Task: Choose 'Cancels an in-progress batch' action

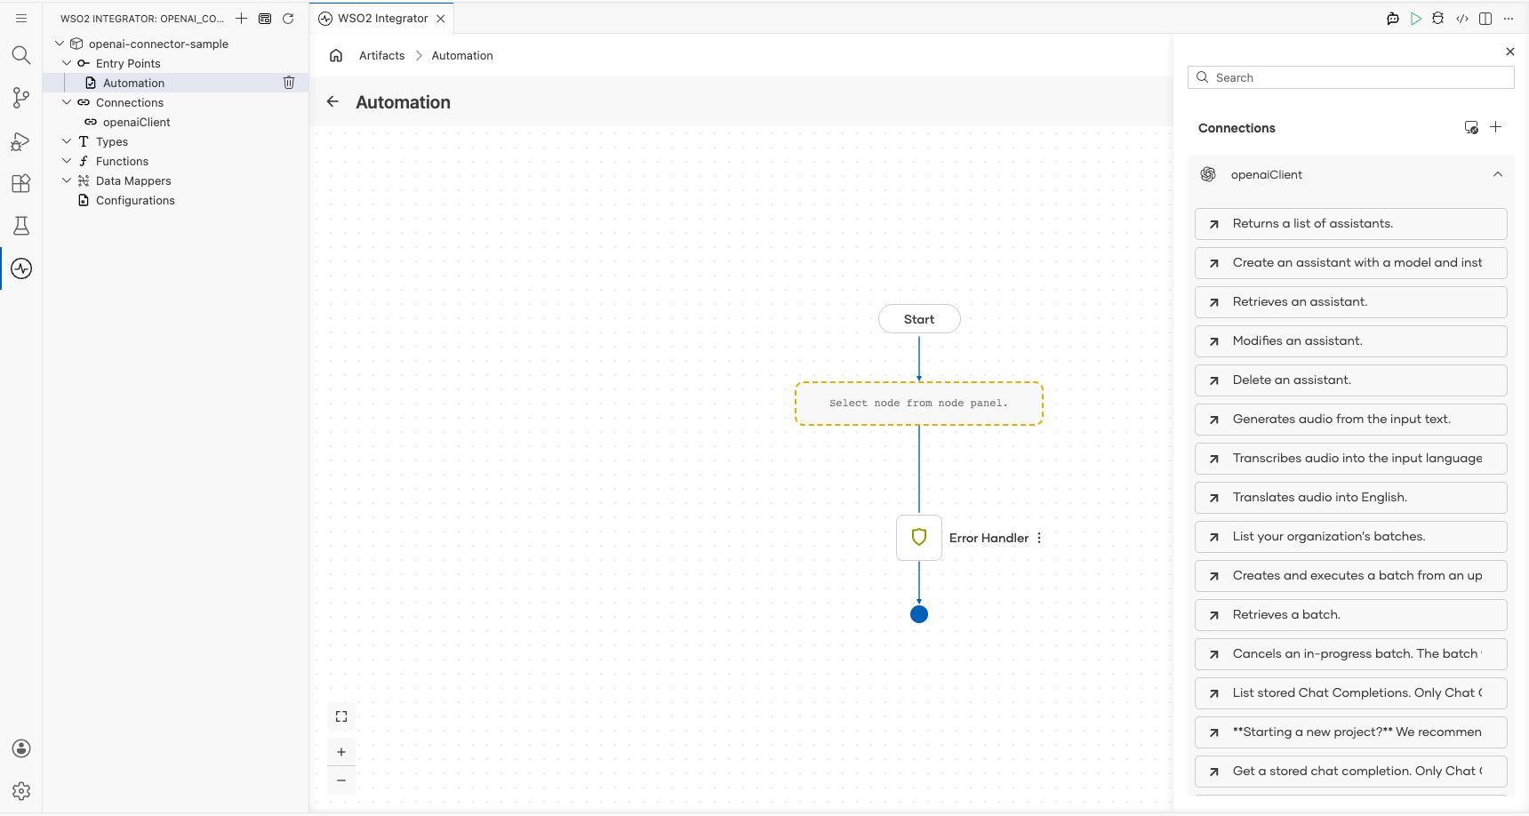Action: tap(1351, 654)
